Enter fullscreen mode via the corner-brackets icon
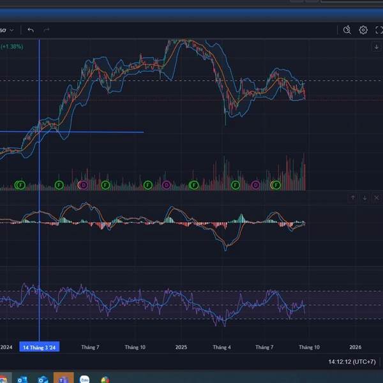Viewport: 383px width, 383px height. tap(379, 30)
